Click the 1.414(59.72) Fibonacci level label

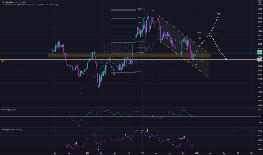[x=141, y=17]
